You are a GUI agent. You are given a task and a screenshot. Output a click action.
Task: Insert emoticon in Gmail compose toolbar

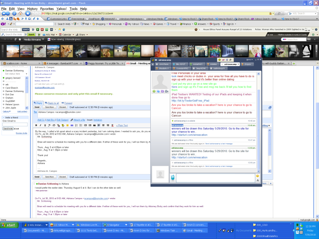[67, 125]
